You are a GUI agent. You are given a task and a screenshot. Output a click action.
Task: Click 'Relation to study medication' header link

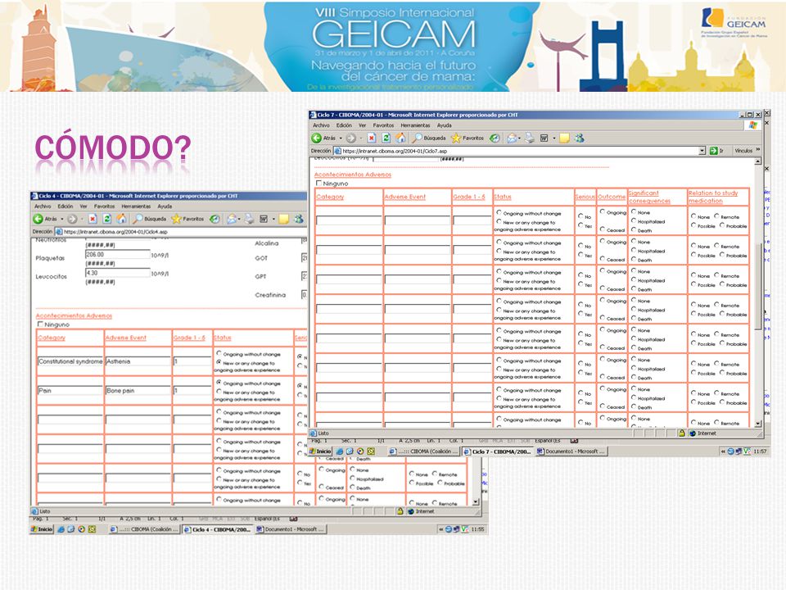(x=713, y=197)
